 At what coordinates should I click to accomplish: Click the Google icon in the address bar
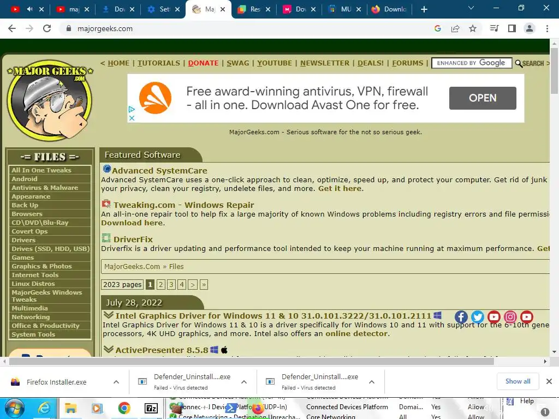(438, 28)
